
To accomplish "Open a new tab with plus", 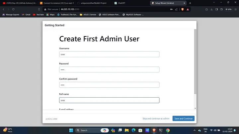I will 190,3.
